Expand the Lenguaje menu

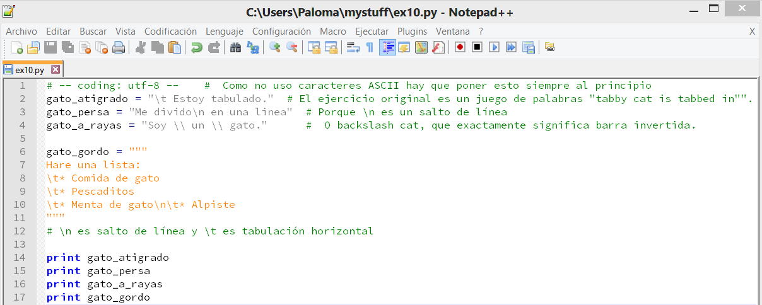pyautogui.click(x=225, y=31)
